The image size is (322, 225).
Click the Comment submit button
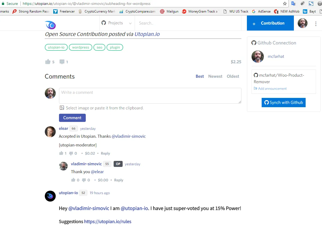(x=72, y=118)
